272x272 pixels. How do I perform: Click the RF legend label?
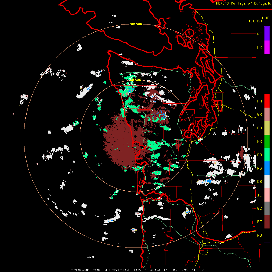point(259,34)
